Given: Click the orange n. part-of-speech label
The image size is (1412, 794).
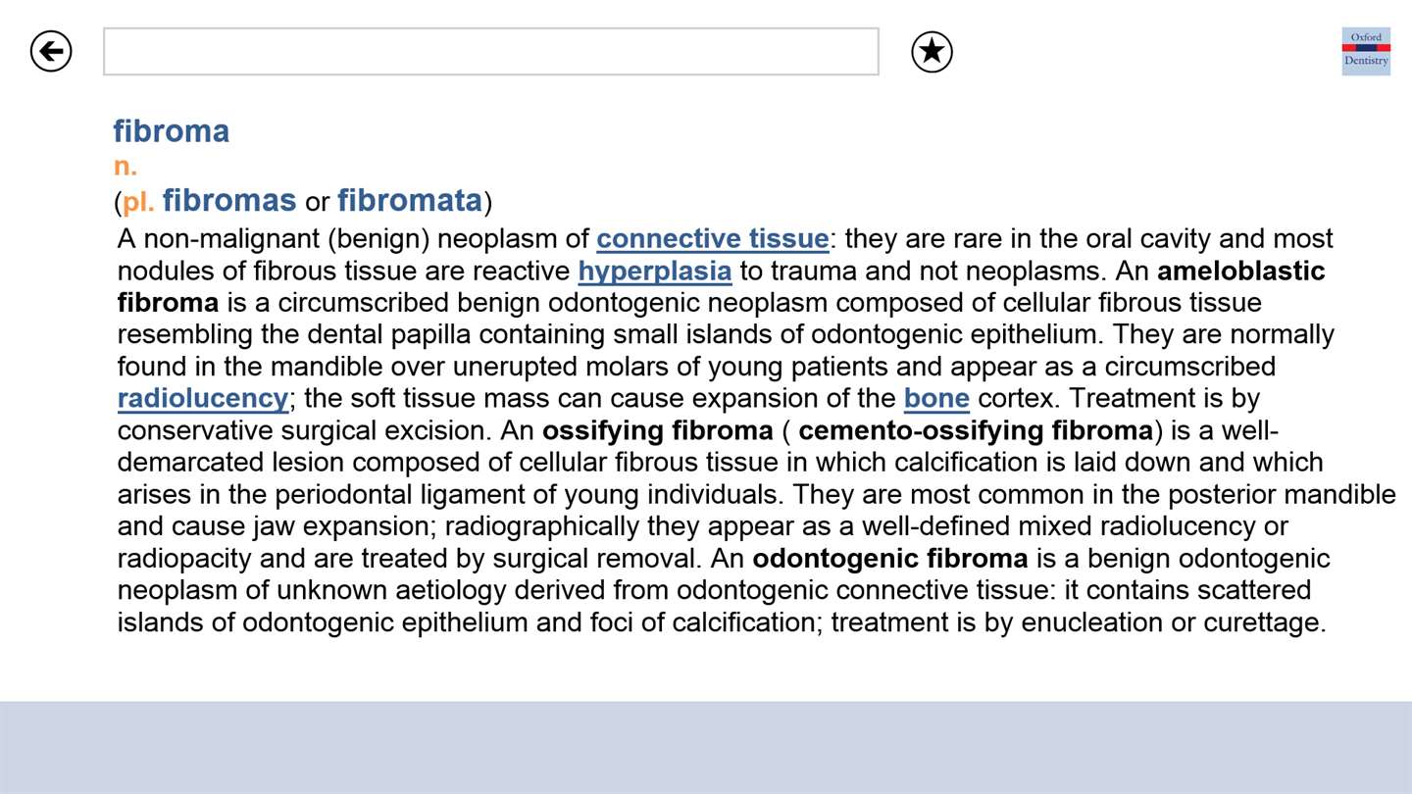Looking at the screenshot, I should [x=125, y=166].
